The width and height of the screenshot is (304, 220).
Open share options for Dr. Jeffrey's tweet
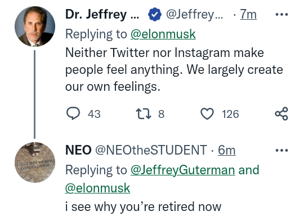[x=281, y=114]
